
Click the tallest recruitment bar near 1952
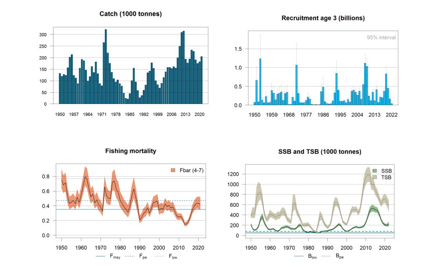[x=260, y=78]
